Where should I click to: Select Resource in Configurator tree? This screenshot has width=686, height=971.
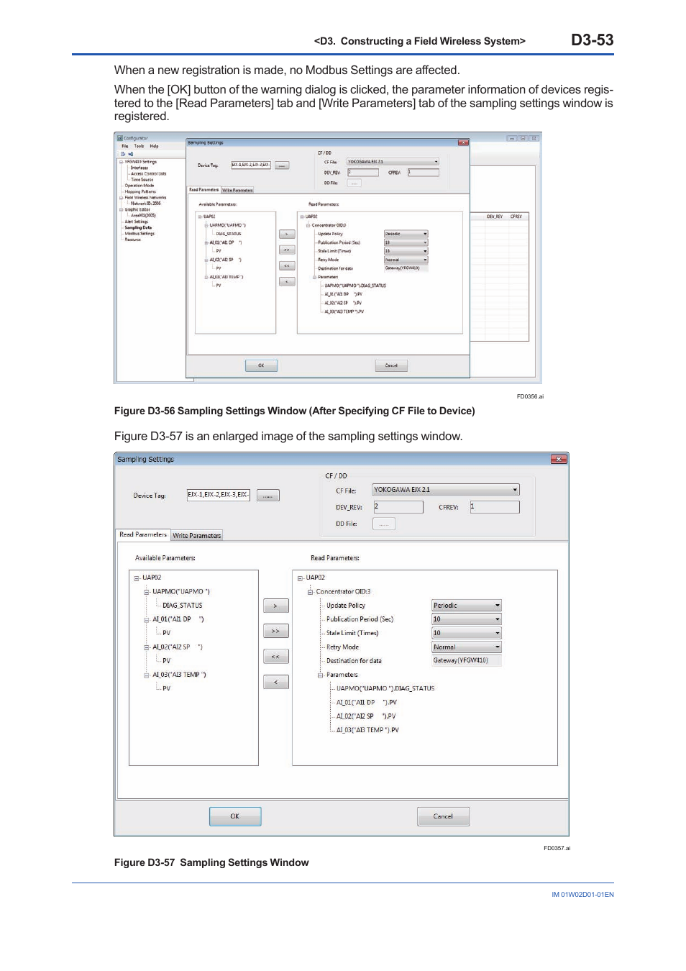point(133,240)
